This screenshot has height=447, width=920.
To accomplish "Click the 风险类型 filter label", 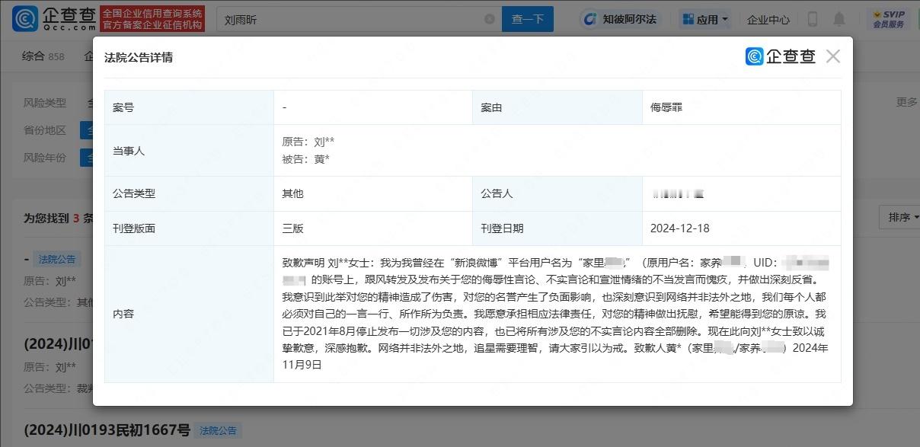I will [x=44, y=103].
